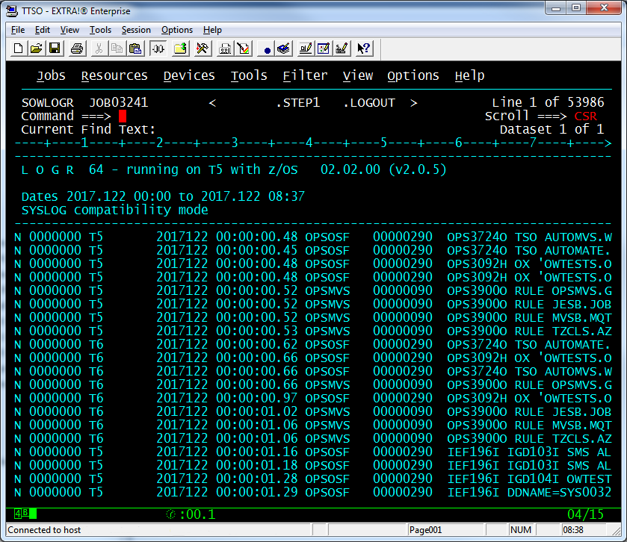The image size is (627, 542).
Task: Click the Dates 2017.122 range line
Action: pyautogui.click(x=163, y=196)
